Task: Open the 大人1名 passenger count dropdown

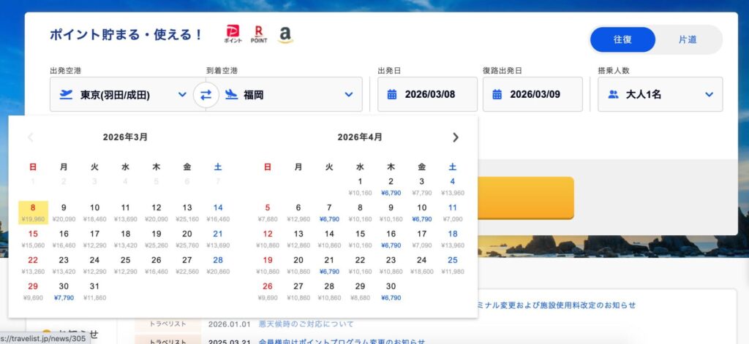Action: [708, 94]
